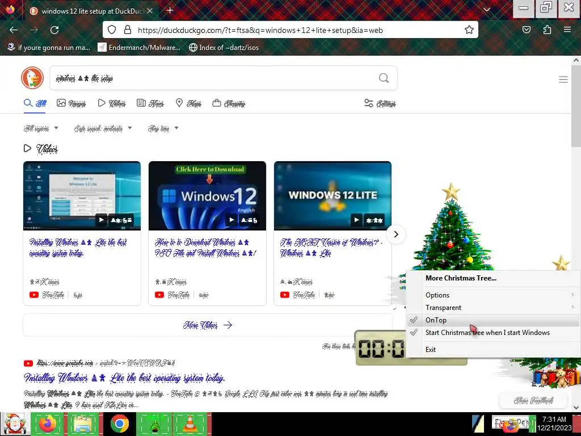Switch to the Shopping tab
The width and height of the screenshot is (581, 436).
pyautogui.click(x=229, y=103)
